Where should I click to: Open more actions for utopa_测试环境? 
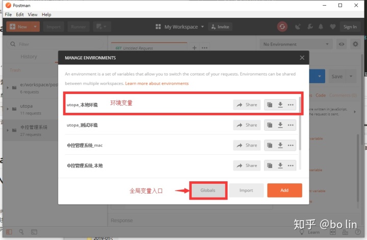click(291, 125)
